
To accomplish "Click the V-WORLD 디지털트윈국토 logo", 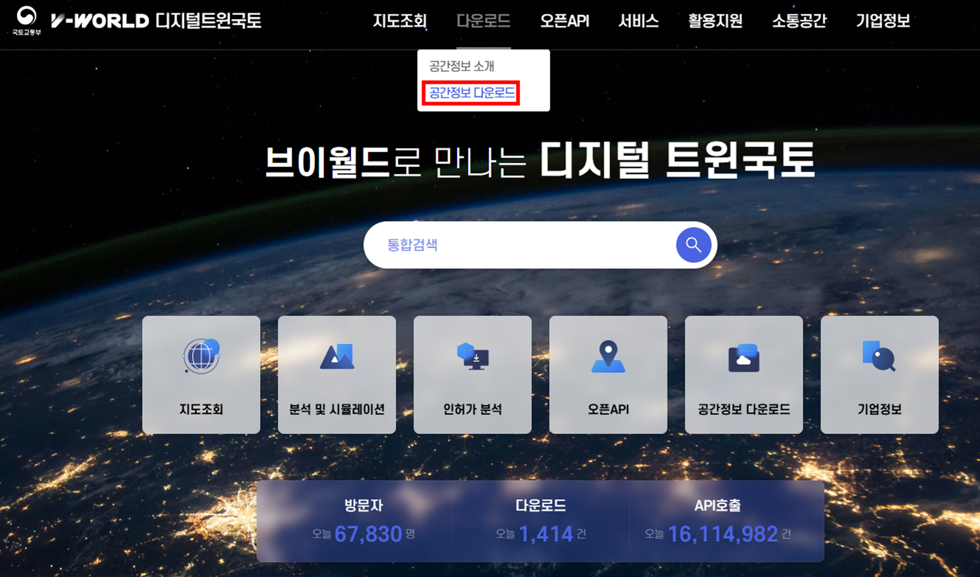I will click(x=156, y=21).
